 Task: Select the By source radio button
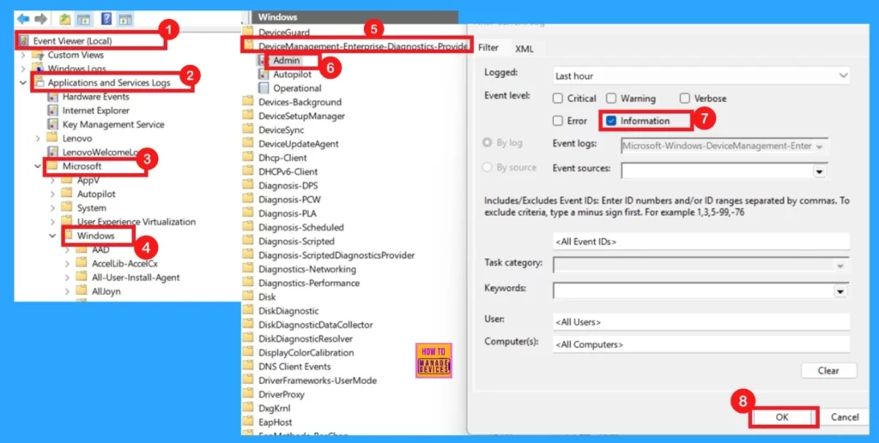point(488,167)
